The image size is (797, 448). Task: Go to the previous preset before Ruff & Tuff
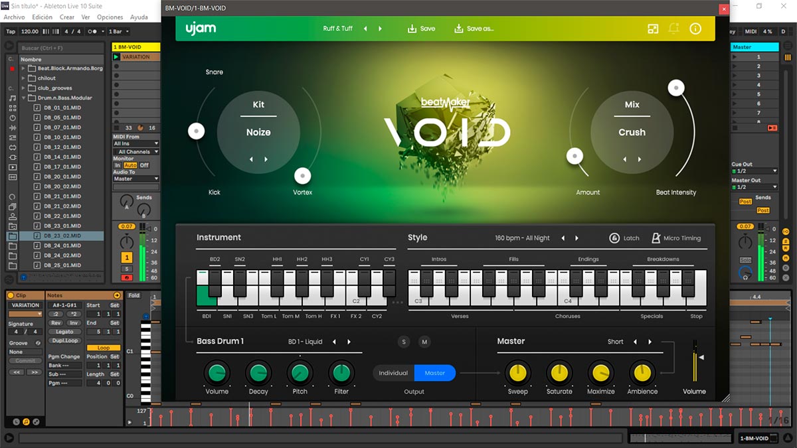pyautogui.click(x=365, y=29)
